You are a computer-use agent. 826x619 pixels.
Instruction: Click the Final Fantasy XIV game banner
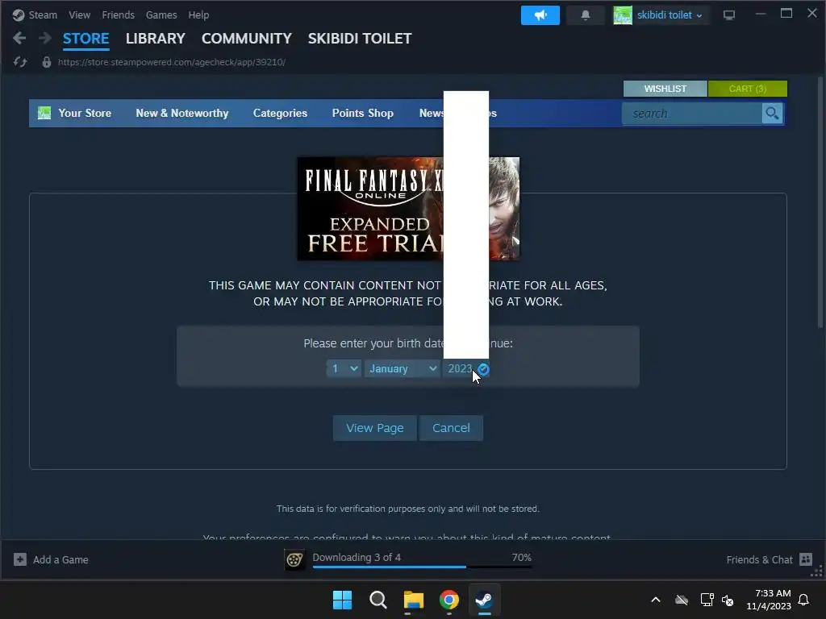408,209
